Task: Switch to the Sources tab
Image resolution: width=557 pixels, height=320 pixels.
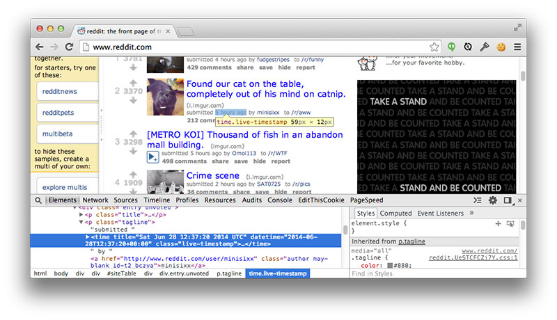Action: (125, 200)
